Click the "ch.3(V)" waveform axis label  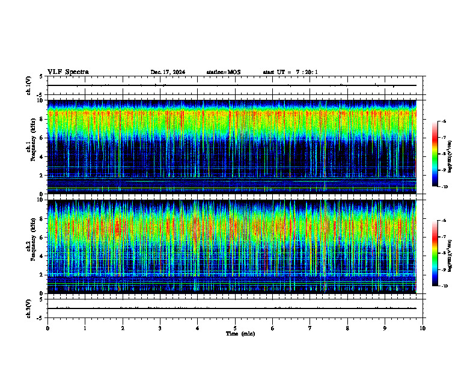point(29,308)
